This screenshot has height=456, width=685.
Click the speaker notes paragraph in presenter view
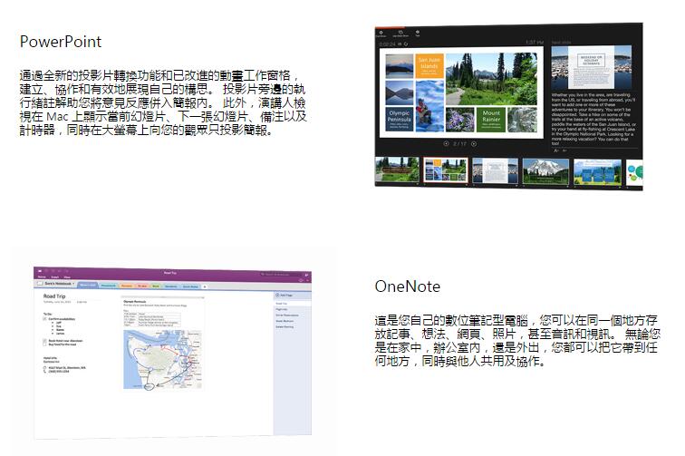click(x=593, y=119)
